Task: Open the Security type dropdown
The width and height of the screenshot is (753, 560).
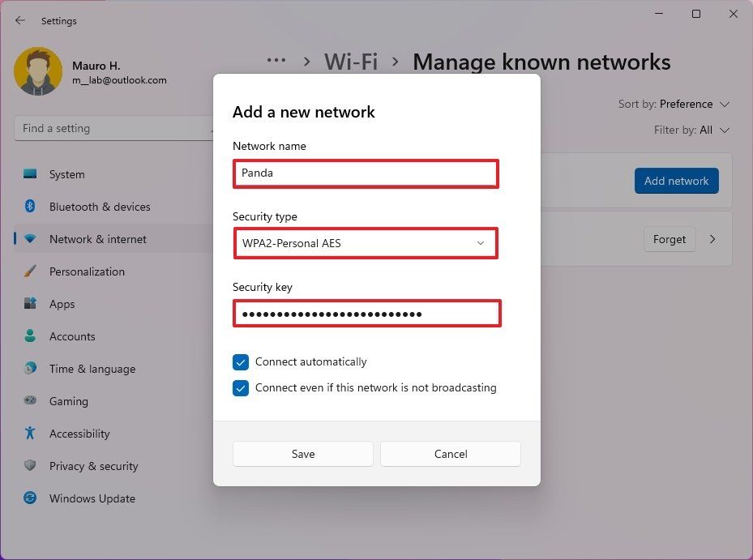Action: pos(365,242)
